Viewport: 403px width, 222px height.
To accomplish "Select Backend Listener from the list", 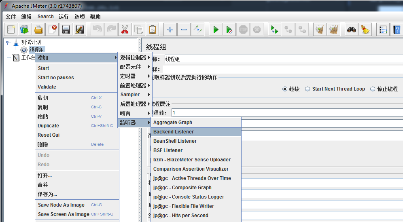I will 196,131.
